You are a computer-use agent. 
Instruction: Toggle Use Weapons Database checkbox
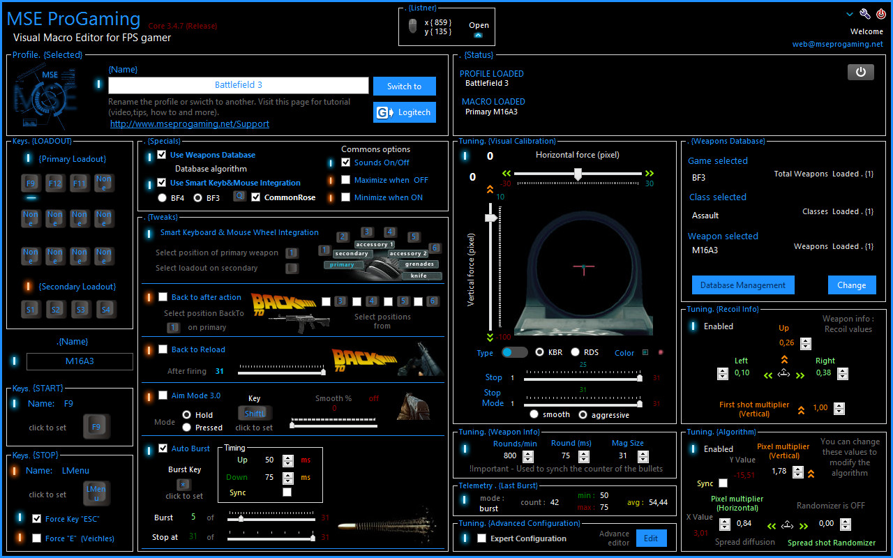pos(162,155)
